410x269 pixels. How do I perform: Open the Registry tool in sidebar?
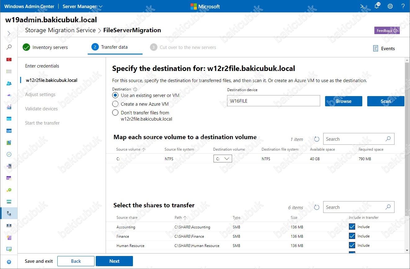[9, 143]
